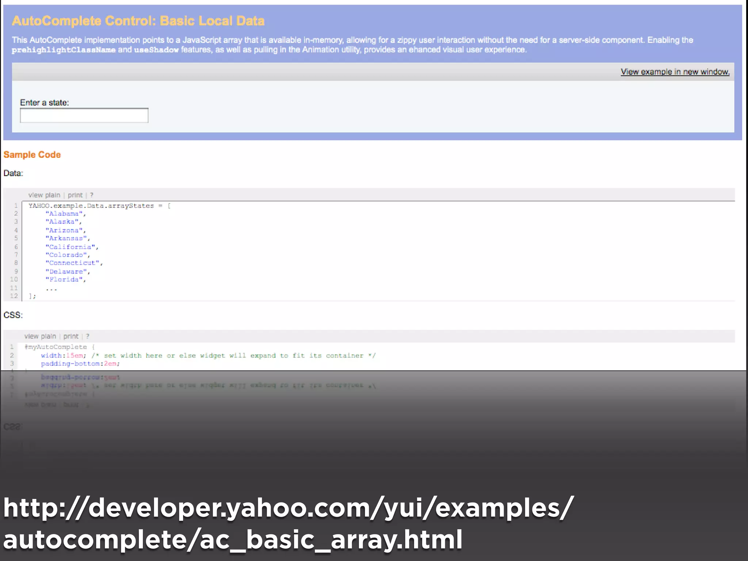The image size is (748, 561).
Task: Click 'YAHOO.example.Data.arrayStates' code line
Action: pyautogui.click(x=100, y=206)
